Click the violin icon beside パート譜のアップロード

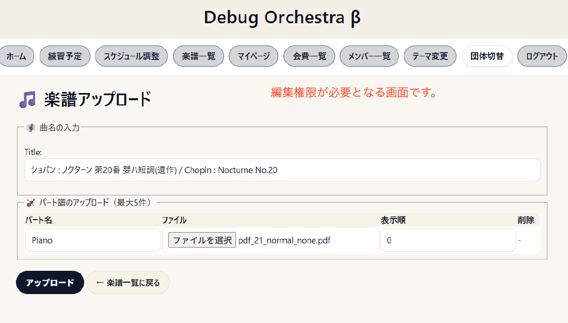coord(31,203)
